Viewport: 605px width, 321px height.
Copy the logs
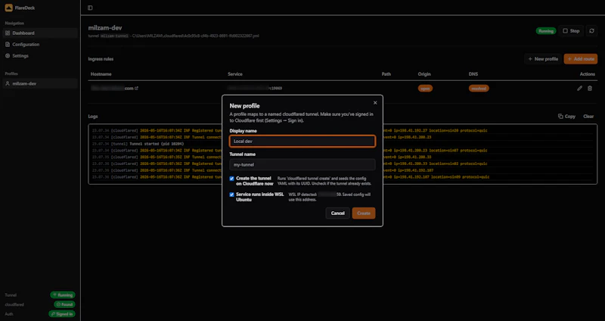coord(566,117)
